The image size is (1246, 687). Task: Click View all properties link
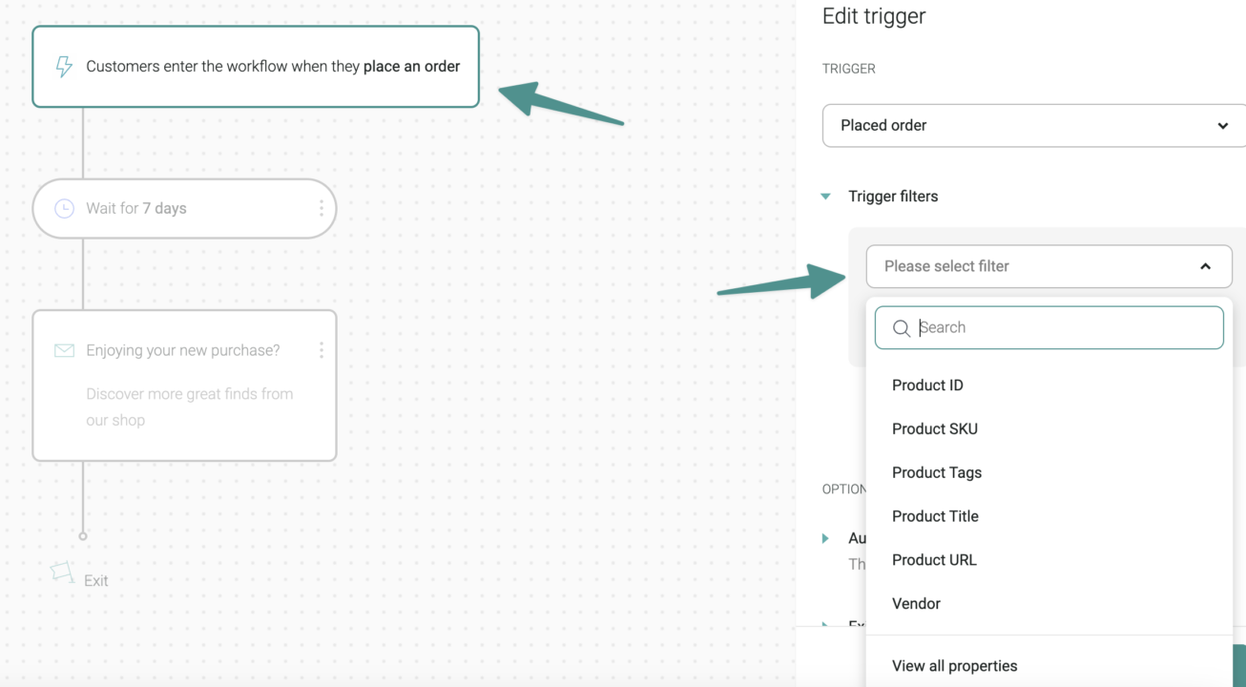click(954, 666)
